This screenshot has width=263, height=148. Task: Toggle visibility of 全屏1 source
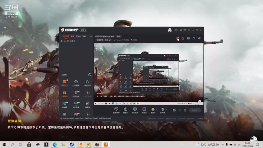[x=61, y=41]
